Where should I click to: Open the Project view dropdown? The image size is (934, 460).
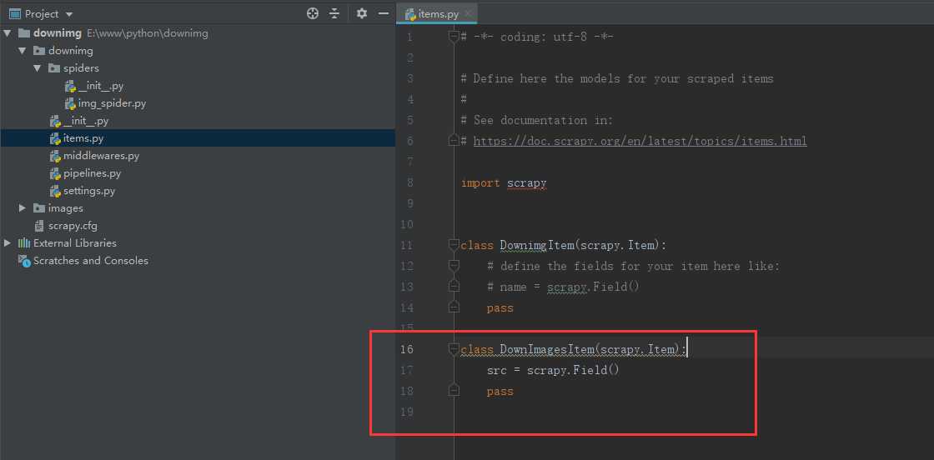(69, 14)
